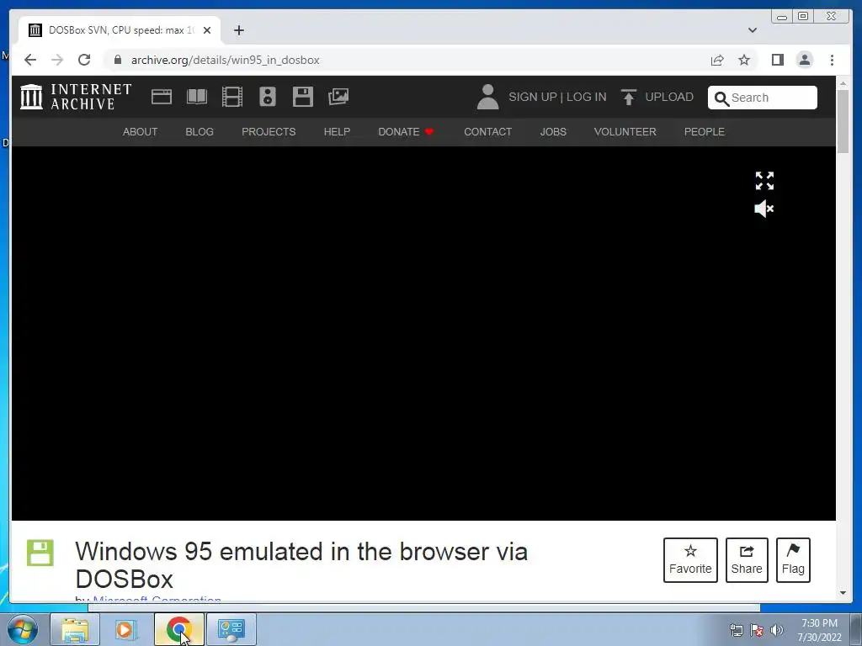Click the LOG IN link
This screenshot has width=862, height=646.
pos(587,98)
